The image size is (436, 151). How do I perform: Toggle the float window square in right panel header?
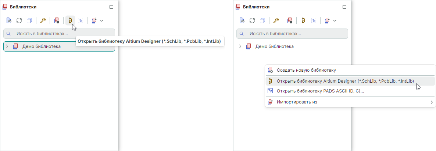point(344,7)
